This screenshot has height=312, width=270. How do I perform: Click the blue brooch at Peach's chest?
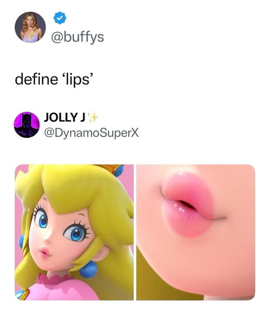[x=22, y=295]
